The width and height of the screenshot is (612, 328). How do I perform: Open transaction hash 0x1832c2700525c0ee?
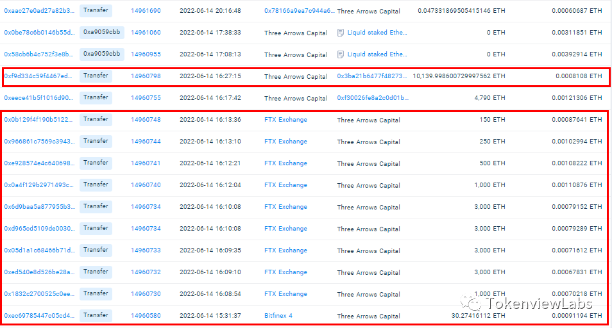tap(39, 295)
